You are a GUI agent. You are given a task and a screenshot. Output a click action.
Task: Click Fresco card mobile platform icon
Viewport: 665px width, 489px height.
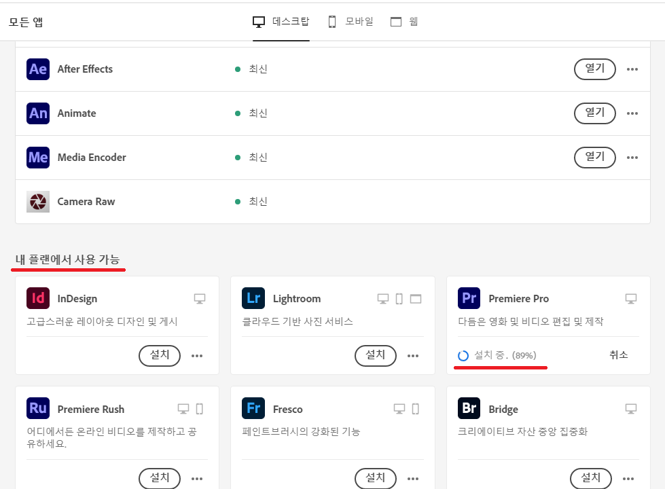coord(416,410)
